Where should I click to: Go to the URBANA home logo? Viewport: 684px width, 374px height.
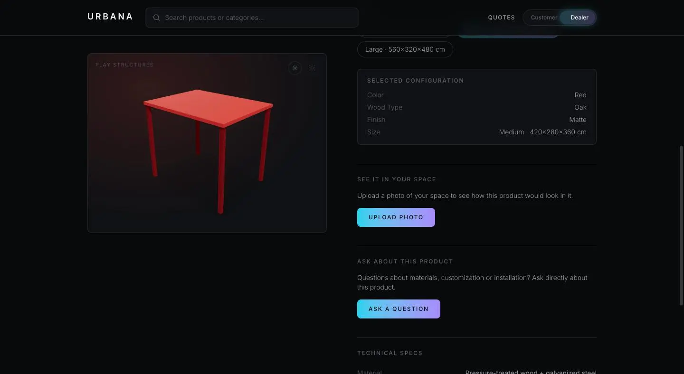[110, 17]
